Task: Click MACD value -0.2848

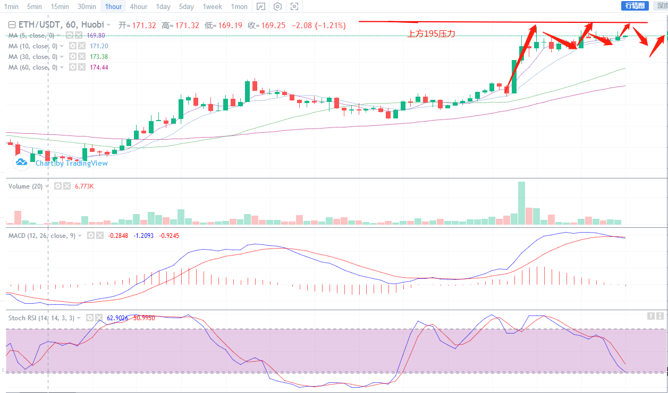Action: 117,235
